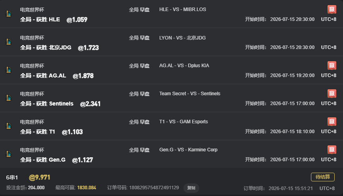Click the game icon beside the T1 bet
343x196 pixels.
point(9,126)
